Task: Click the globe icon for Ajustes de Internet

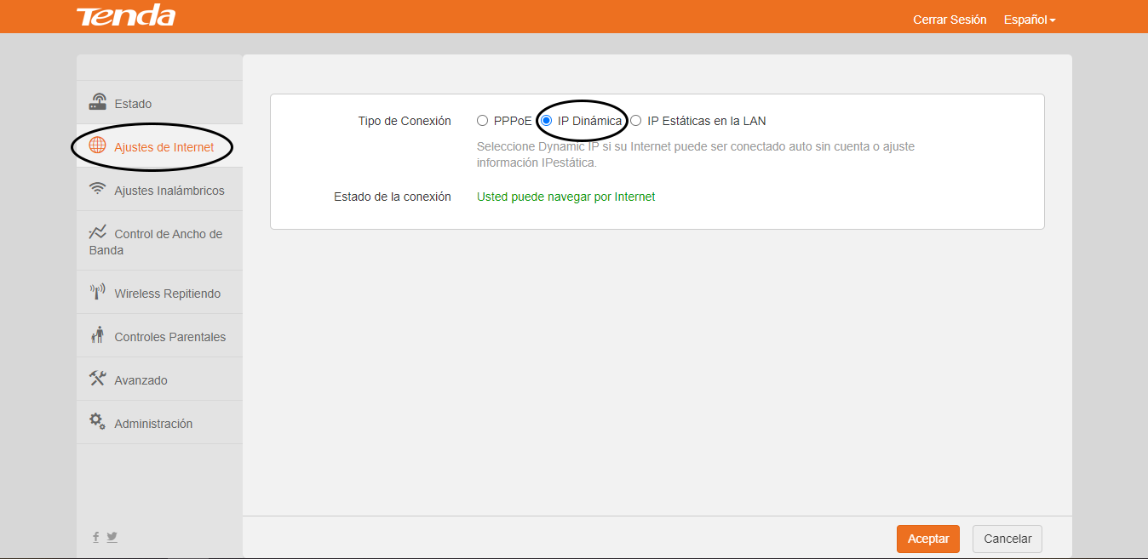Action: click(x=98, y=145)
